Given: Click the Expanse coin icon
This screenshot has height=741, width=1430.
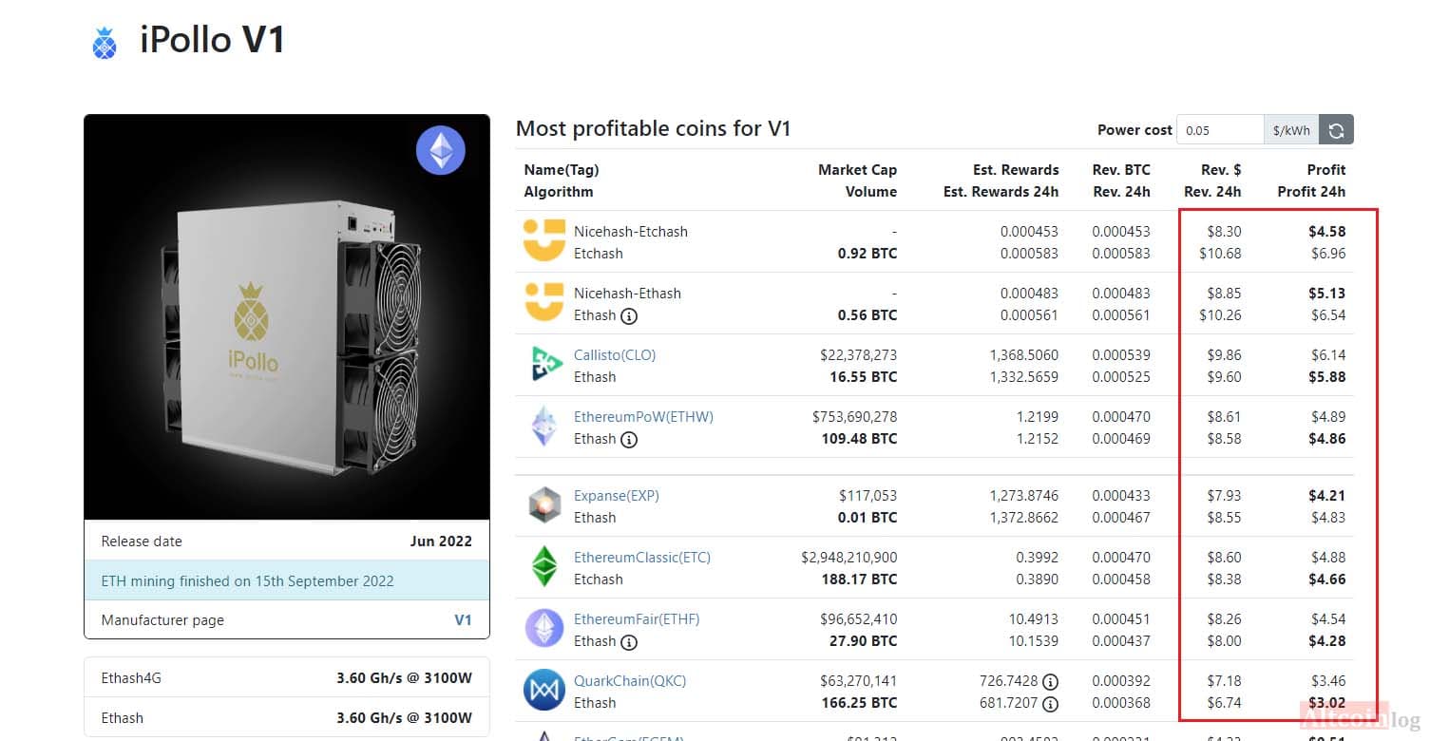Looking at the screenshot, I should click(543, 506).
